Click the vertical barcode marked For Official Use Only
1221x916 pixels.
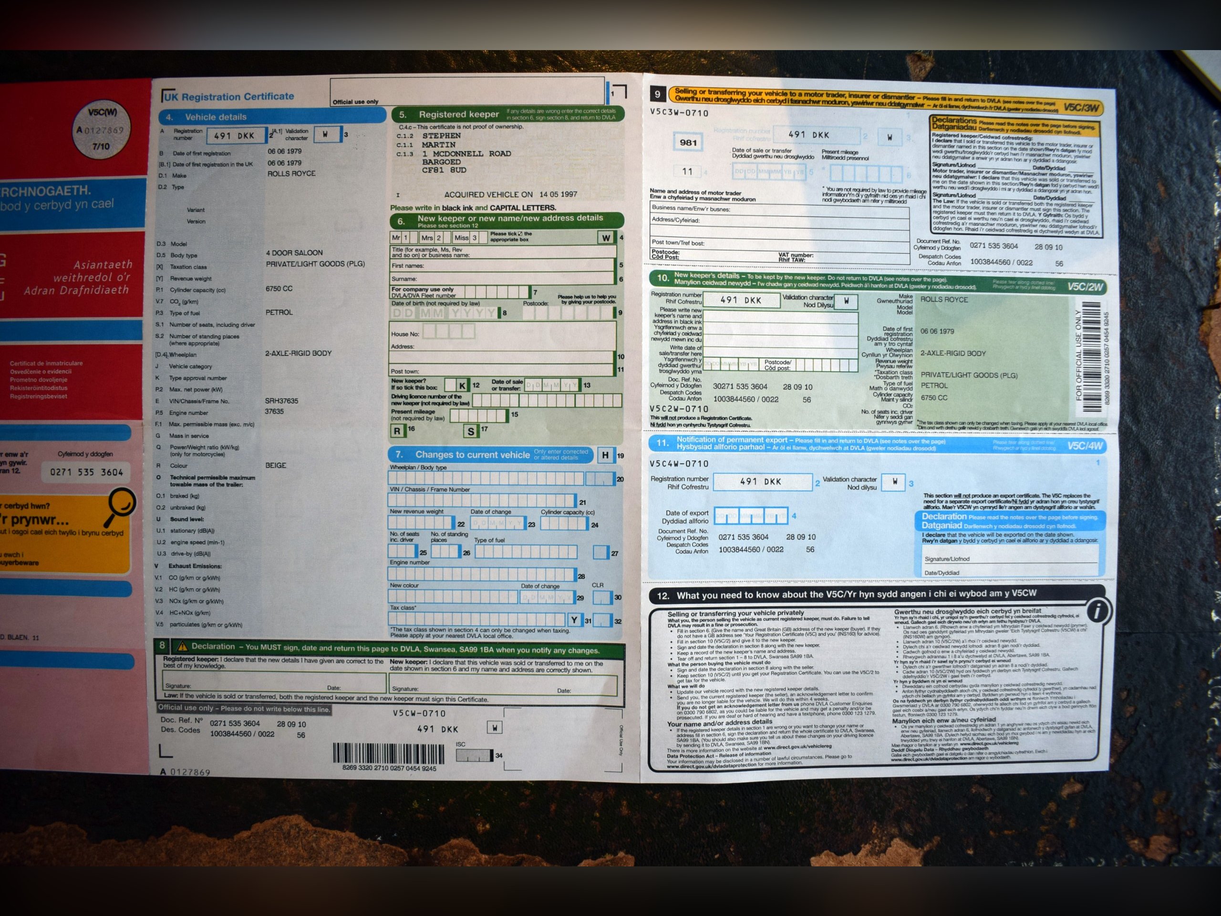point(1091,356)
